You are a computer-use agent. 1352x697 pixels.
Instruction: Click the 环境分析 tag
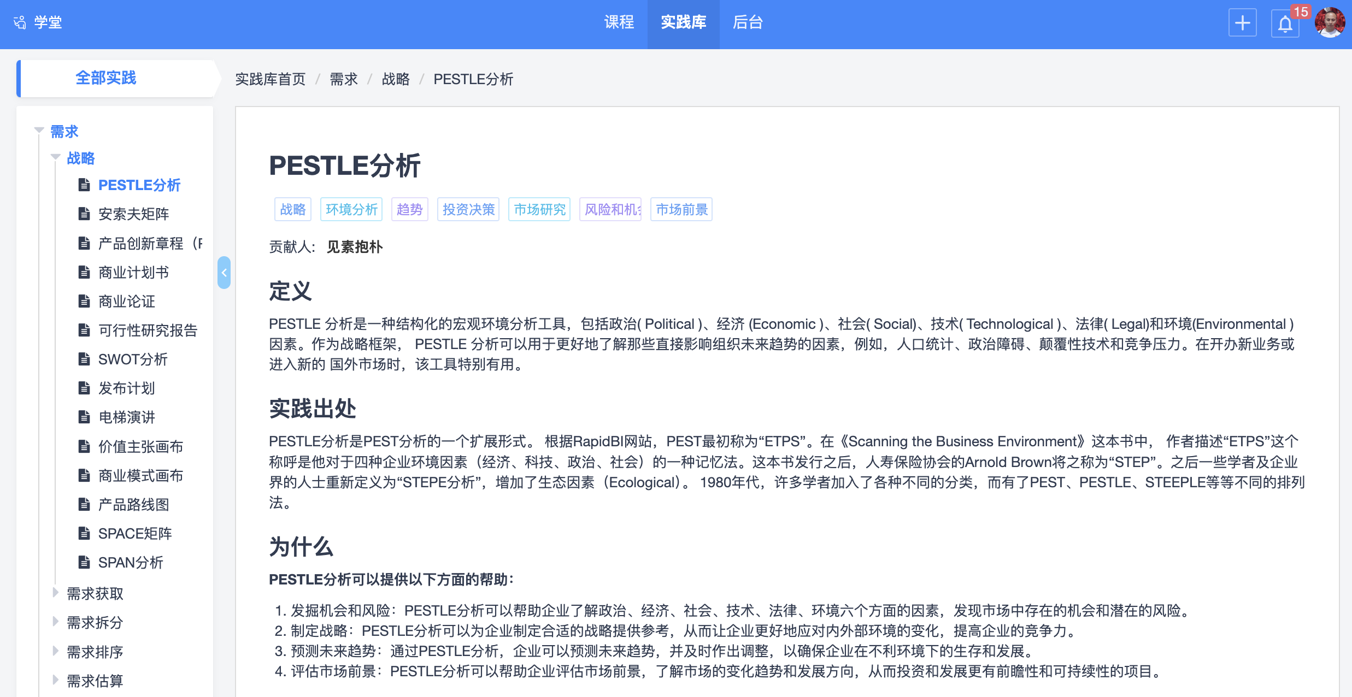tap(351, 209)
